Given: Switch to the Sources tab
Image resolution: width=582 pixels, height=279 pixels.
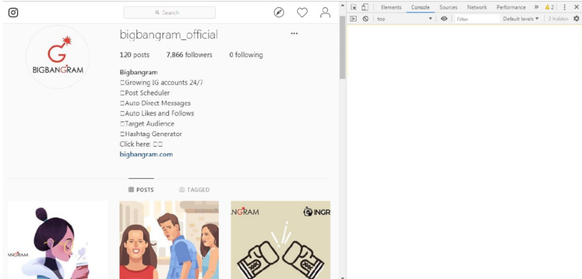Looking at the screenshot, I should coord(448,7).
